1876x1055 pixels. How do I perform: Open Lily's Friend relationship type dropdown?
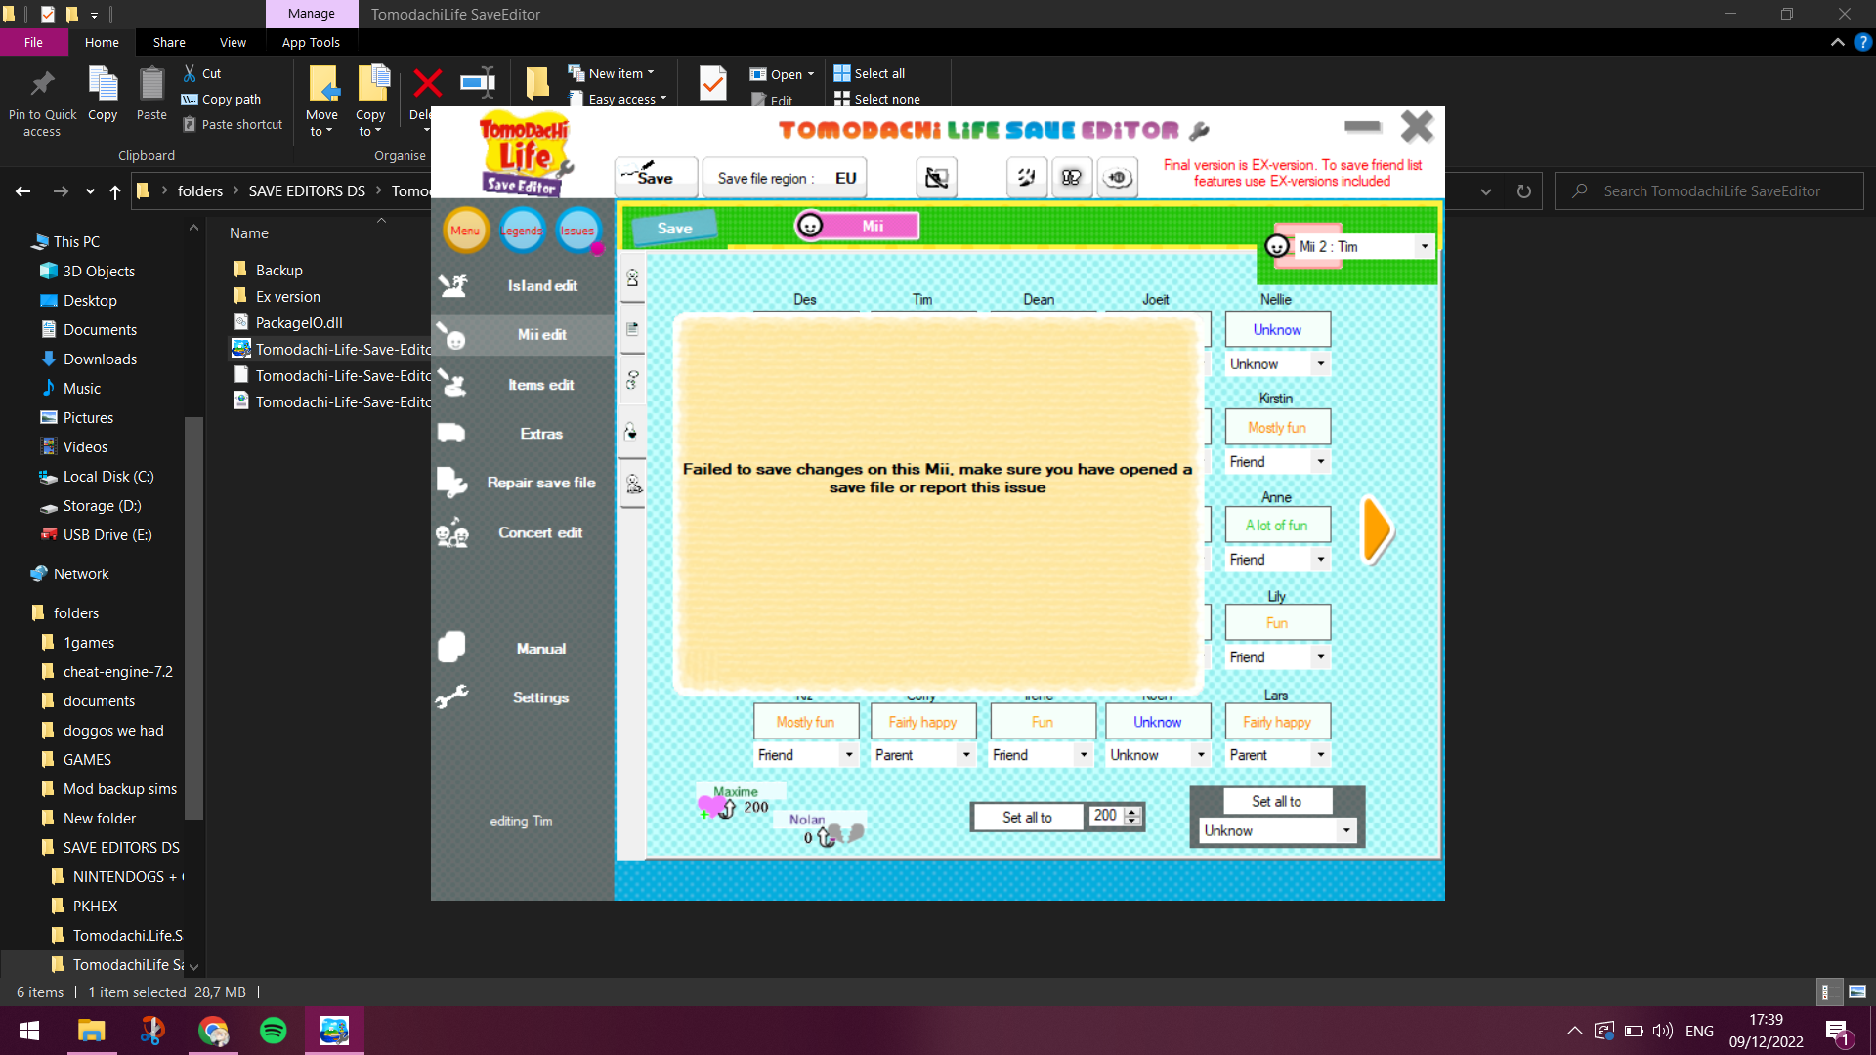coord(1320,656)
